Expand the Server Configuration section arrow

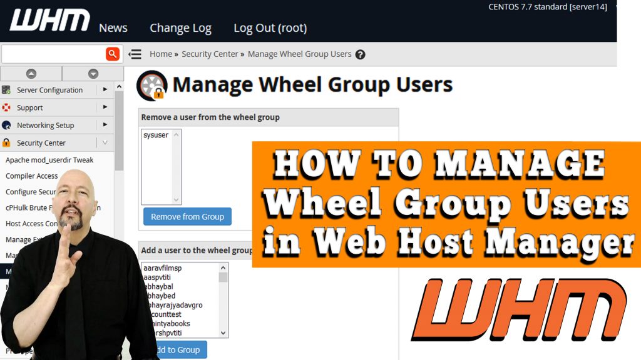[x=105, y=90]
